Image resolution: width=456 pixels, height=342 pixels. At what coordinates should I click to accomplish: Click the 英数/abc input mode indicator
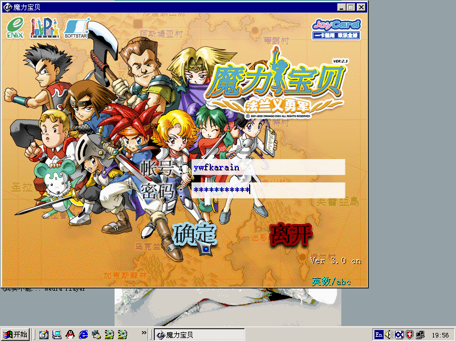click(x=331, y=282)
